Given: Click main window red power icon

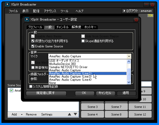Looking at the screenshot, I should [152, 4].
